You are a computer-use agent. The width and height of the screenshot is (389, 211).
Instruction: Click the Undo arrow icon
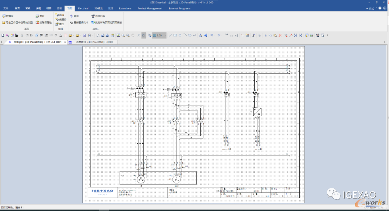212,35
